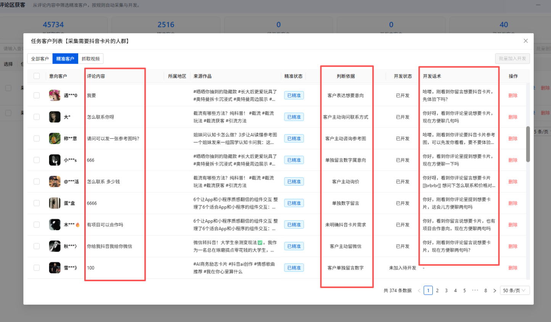Toggle select-all checkbox in table header

[x=37, y=76]
